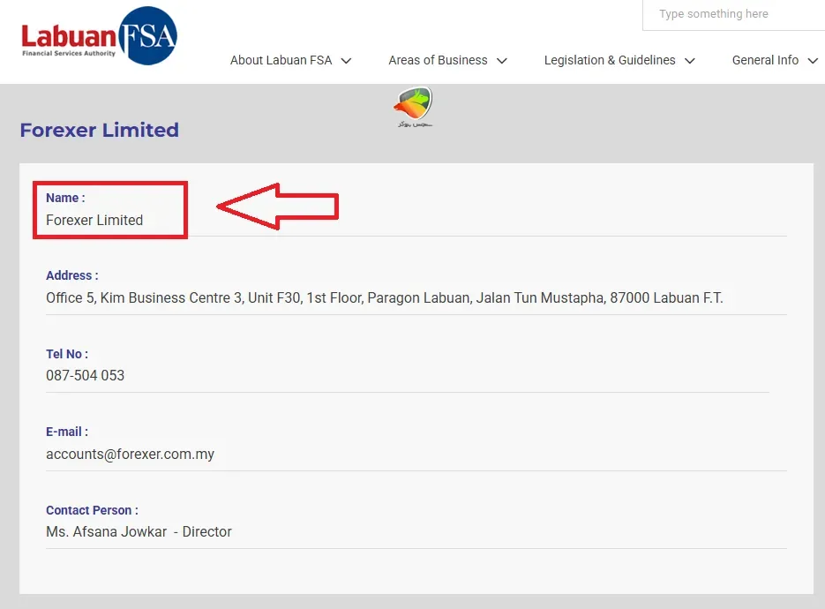Expand chevron beside Areas of Business
This screenshot has width=825, height=609.
click(502, 61)
